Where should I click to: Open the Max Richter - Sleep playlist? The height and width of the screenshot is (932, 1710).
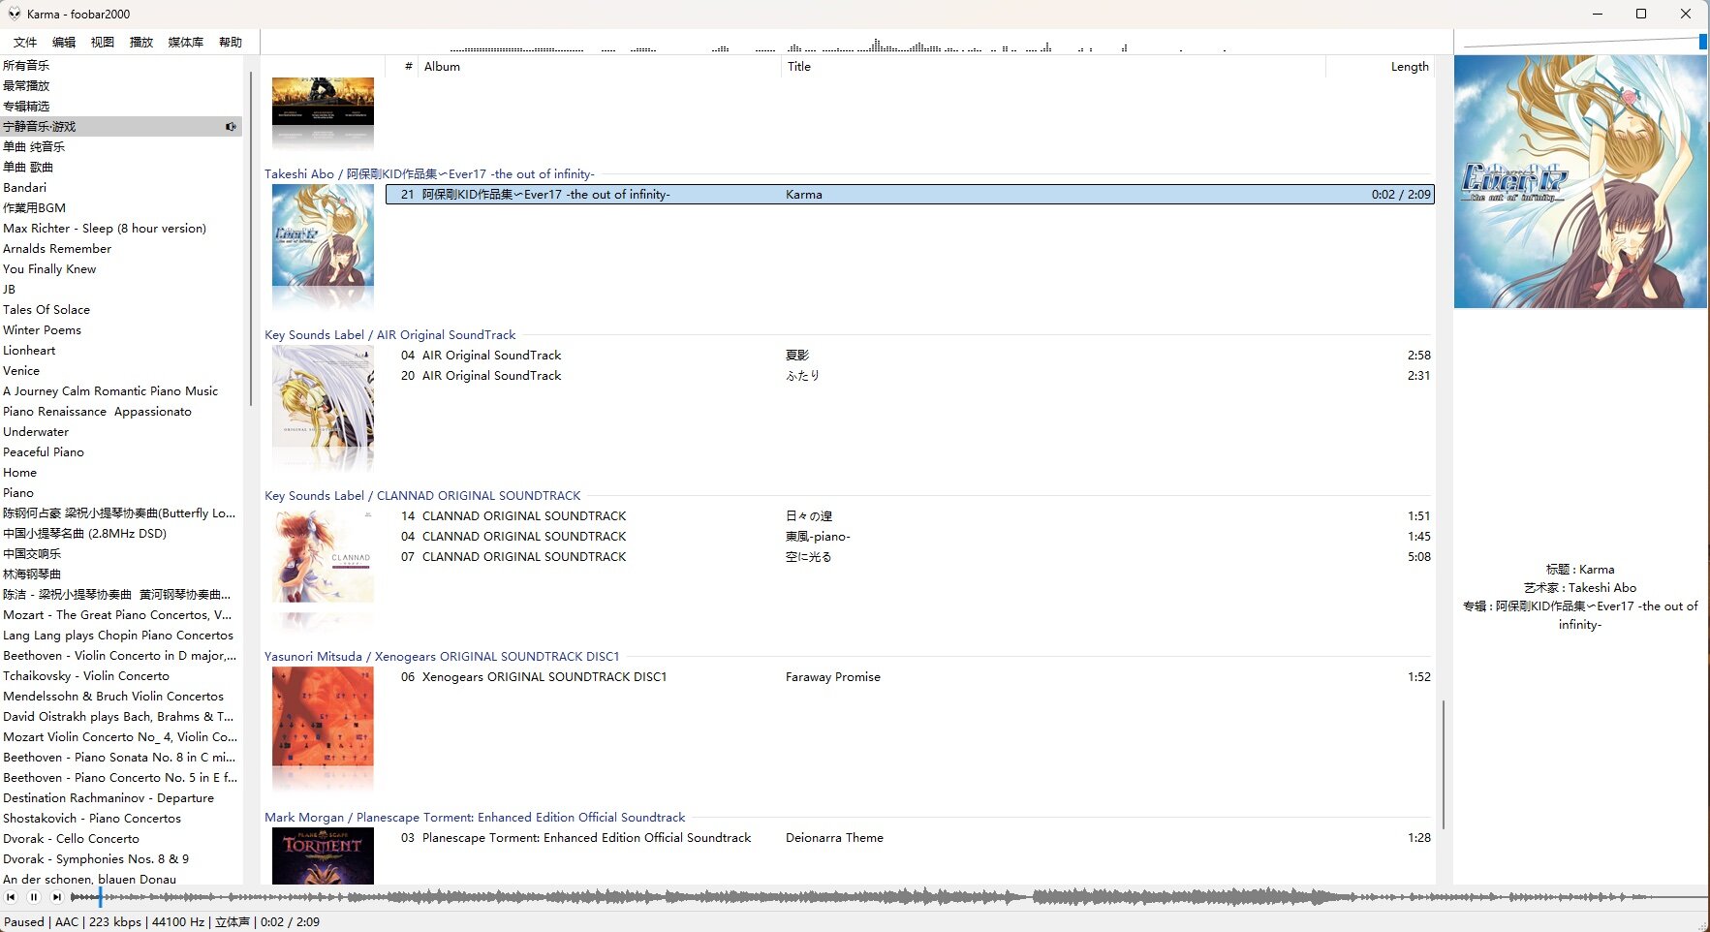coord(121,228)
